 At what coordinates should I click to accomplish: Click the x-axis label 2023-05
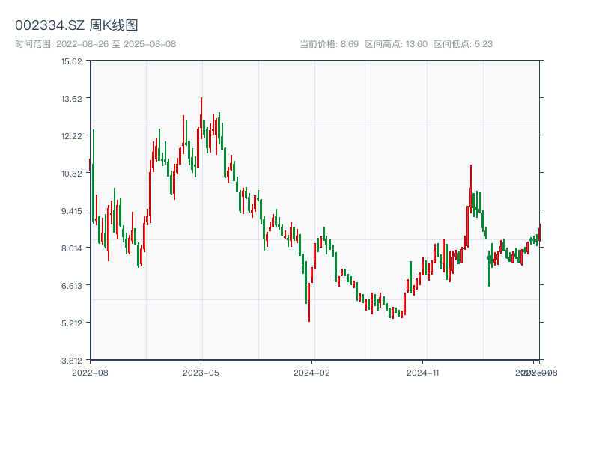pos(201,373)
